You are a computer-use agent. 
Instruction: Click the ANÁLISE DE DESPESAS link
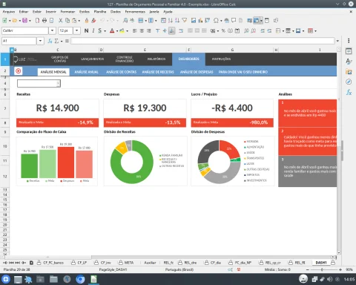197,72
